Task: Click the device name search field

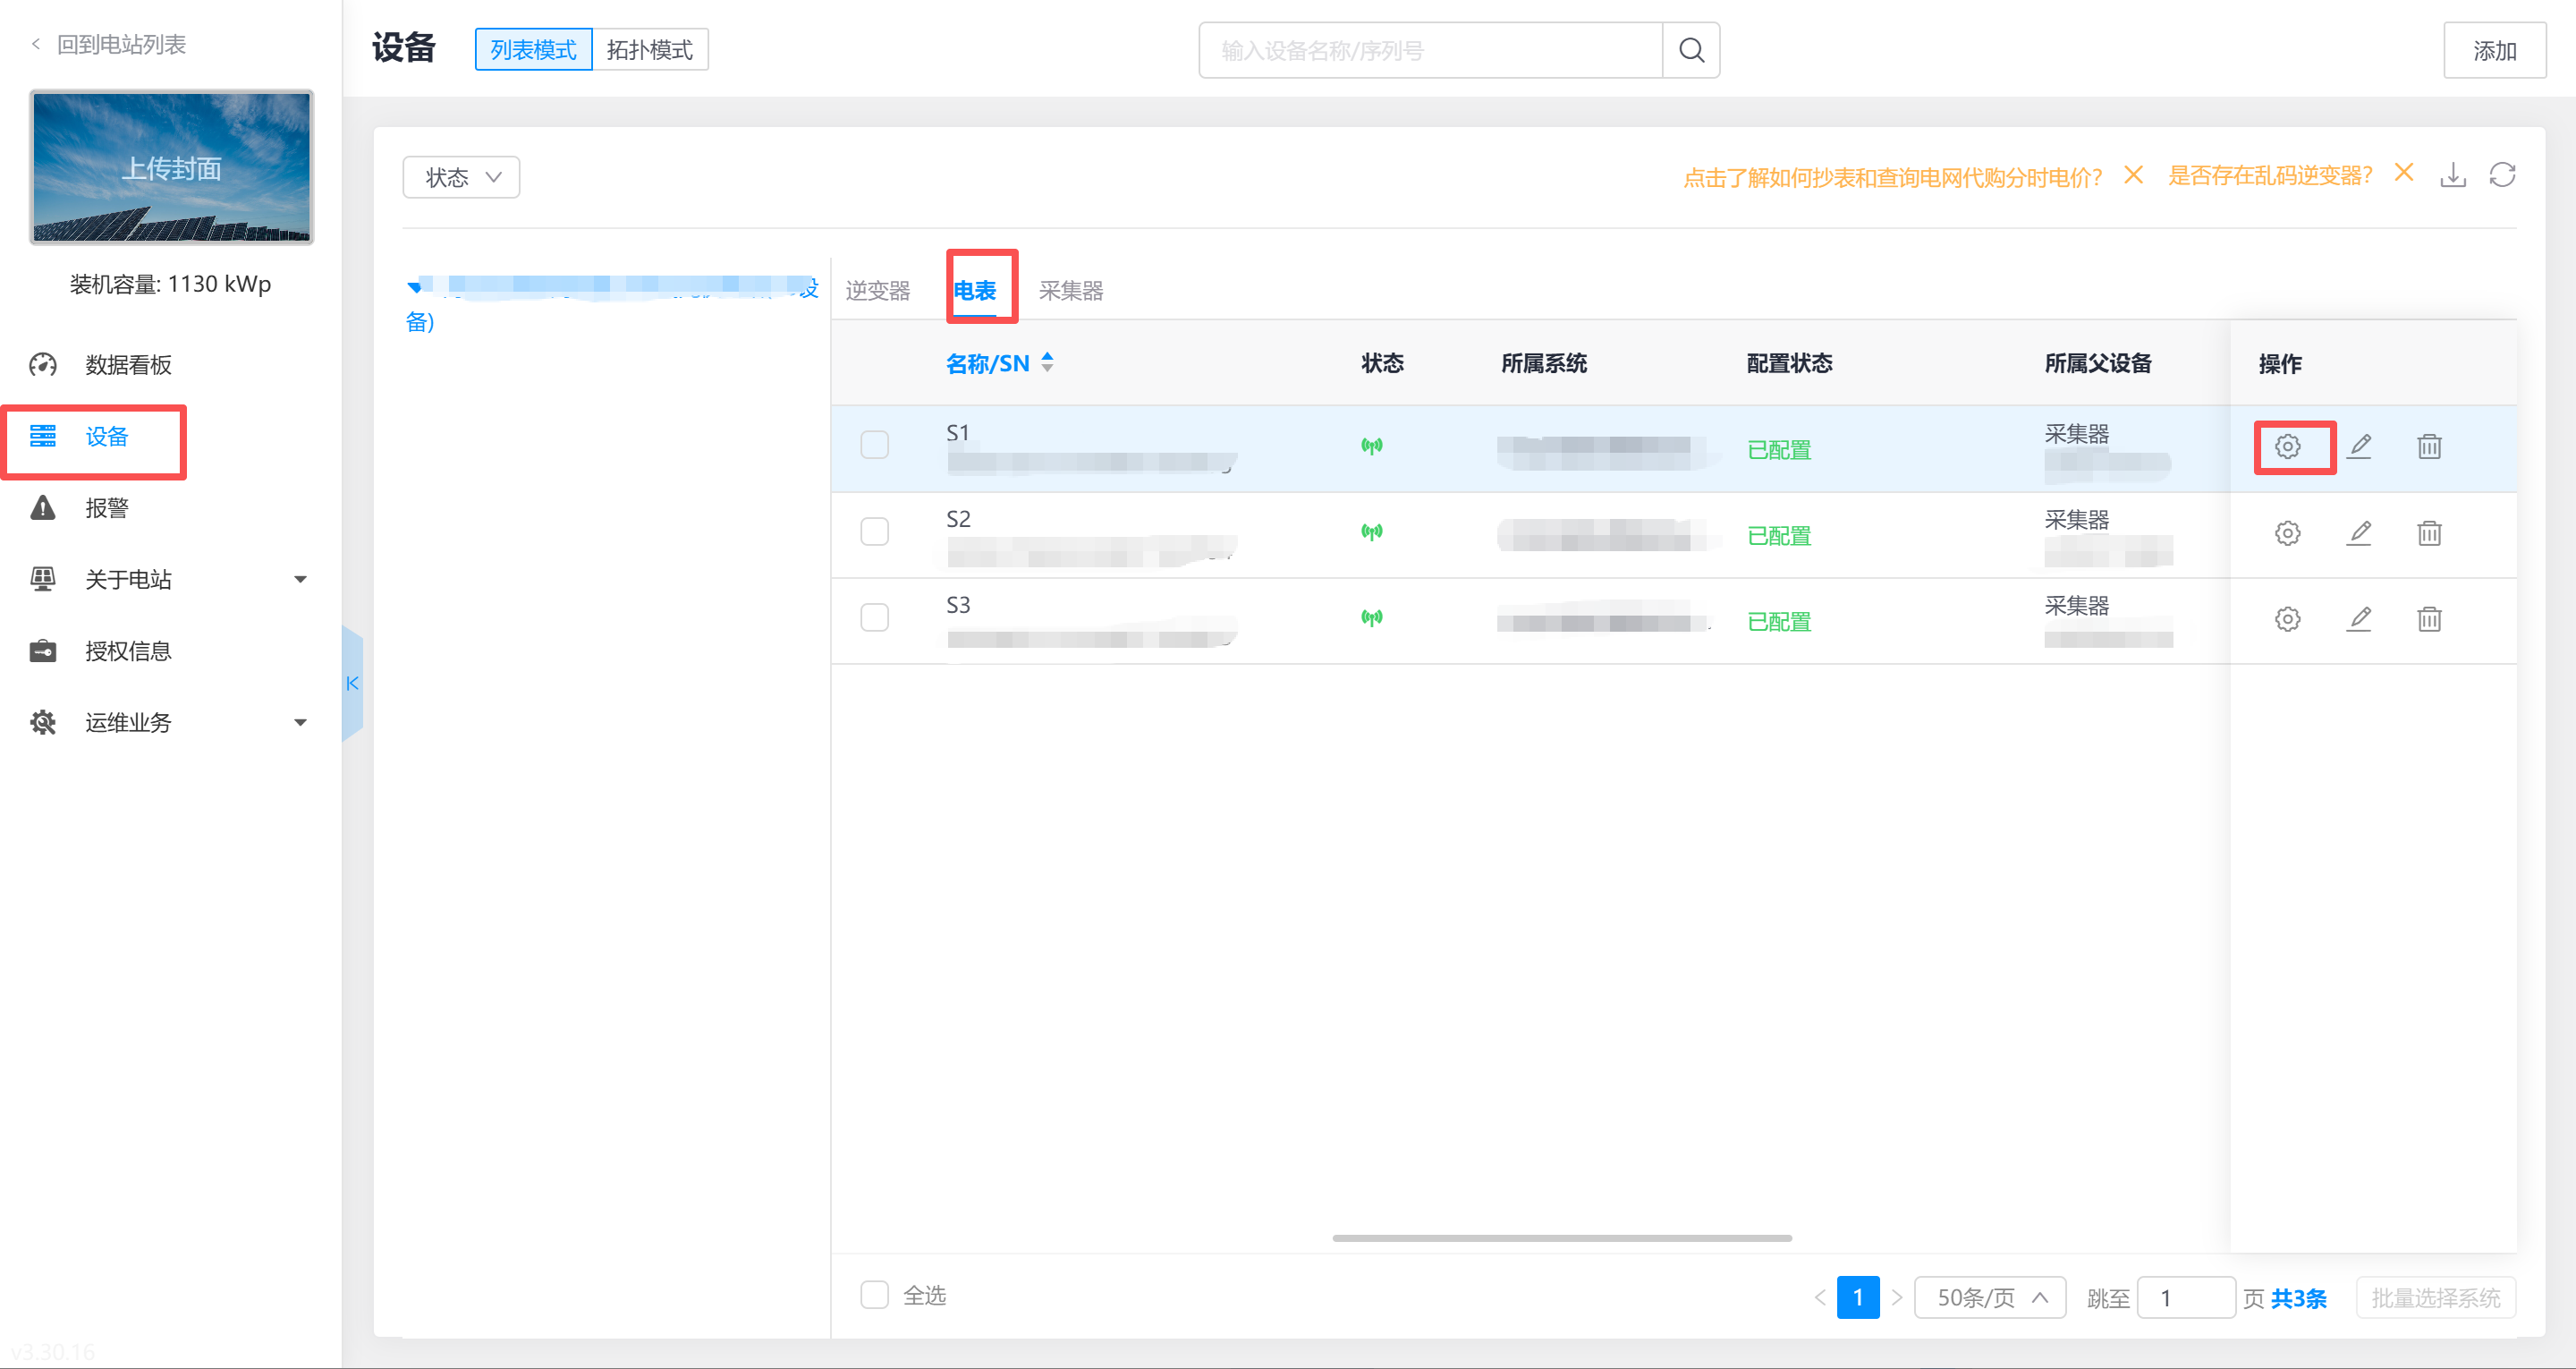Action: (x=1430, y=50)
